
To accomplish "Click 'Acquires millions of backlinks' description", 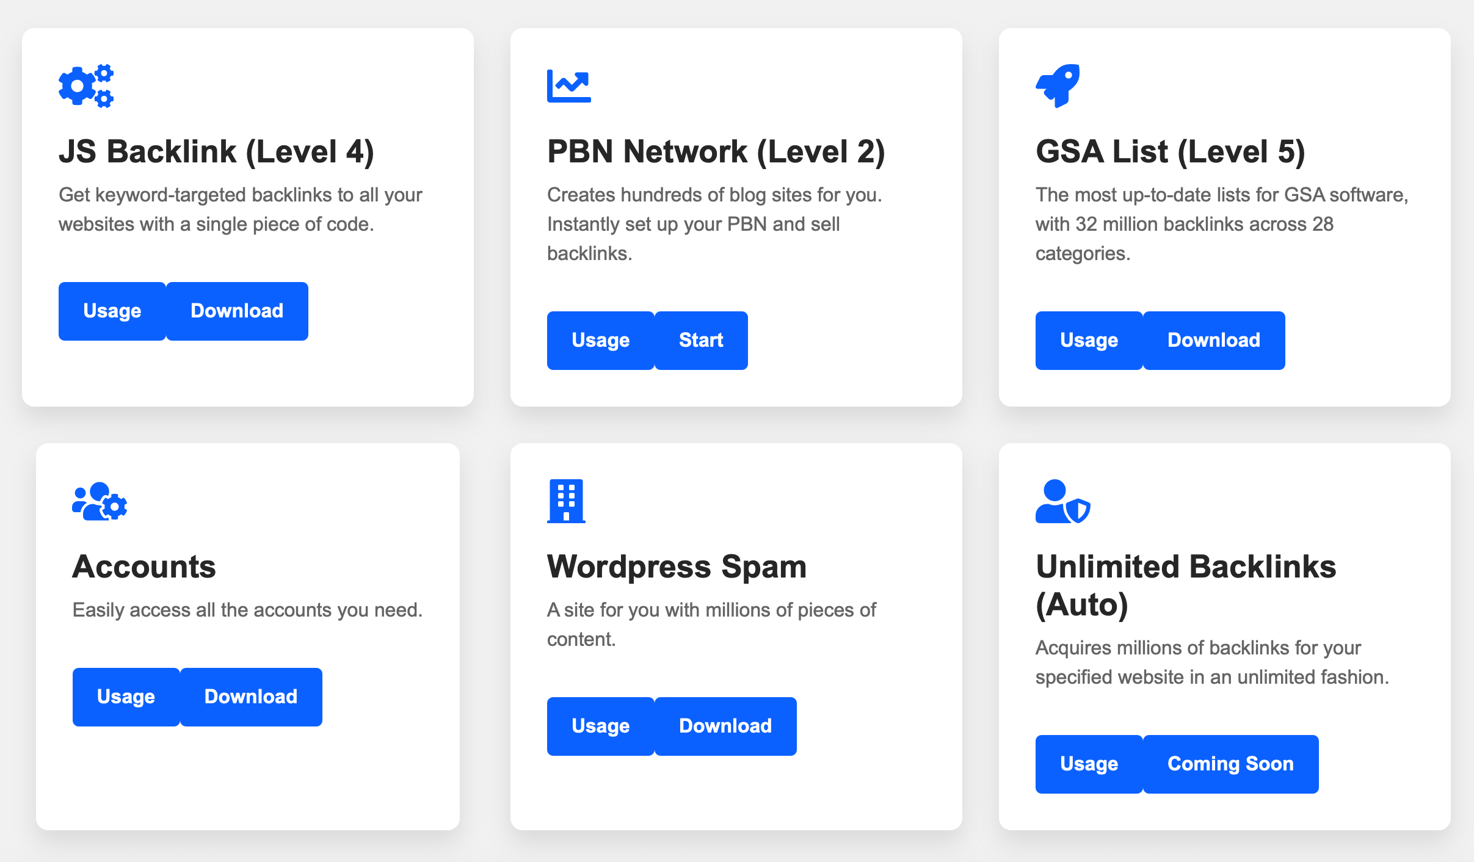I will pyautogui.click(x=1212, y=662).
